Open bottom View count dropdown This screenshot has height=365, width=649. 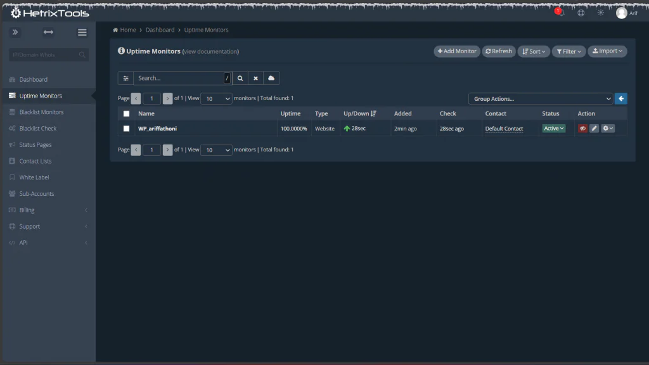(x=216, y=150)
